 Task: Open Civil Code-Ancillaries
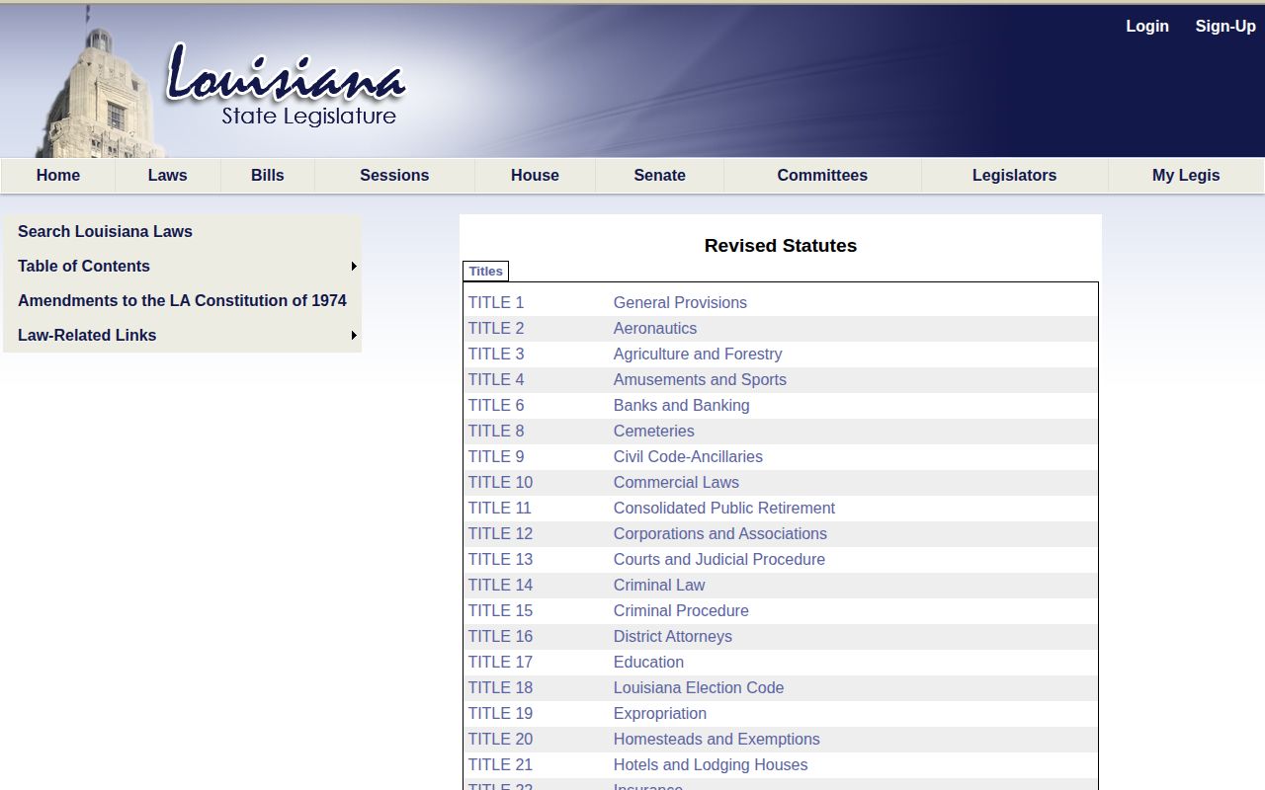click(x=688, y=457)
